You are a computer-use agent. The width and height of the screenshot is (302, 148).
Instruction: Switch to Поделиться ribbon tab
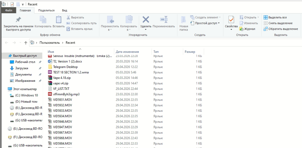coord(46,10)
